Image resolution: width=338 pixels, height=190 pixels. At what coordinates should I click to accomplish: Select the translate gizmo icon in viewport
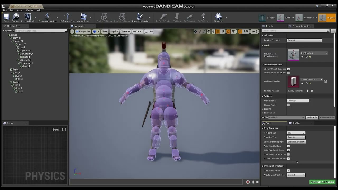tap(195, 31)
